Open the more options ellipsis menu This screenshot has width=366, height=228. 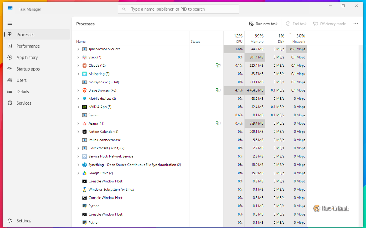pos(356,24)
